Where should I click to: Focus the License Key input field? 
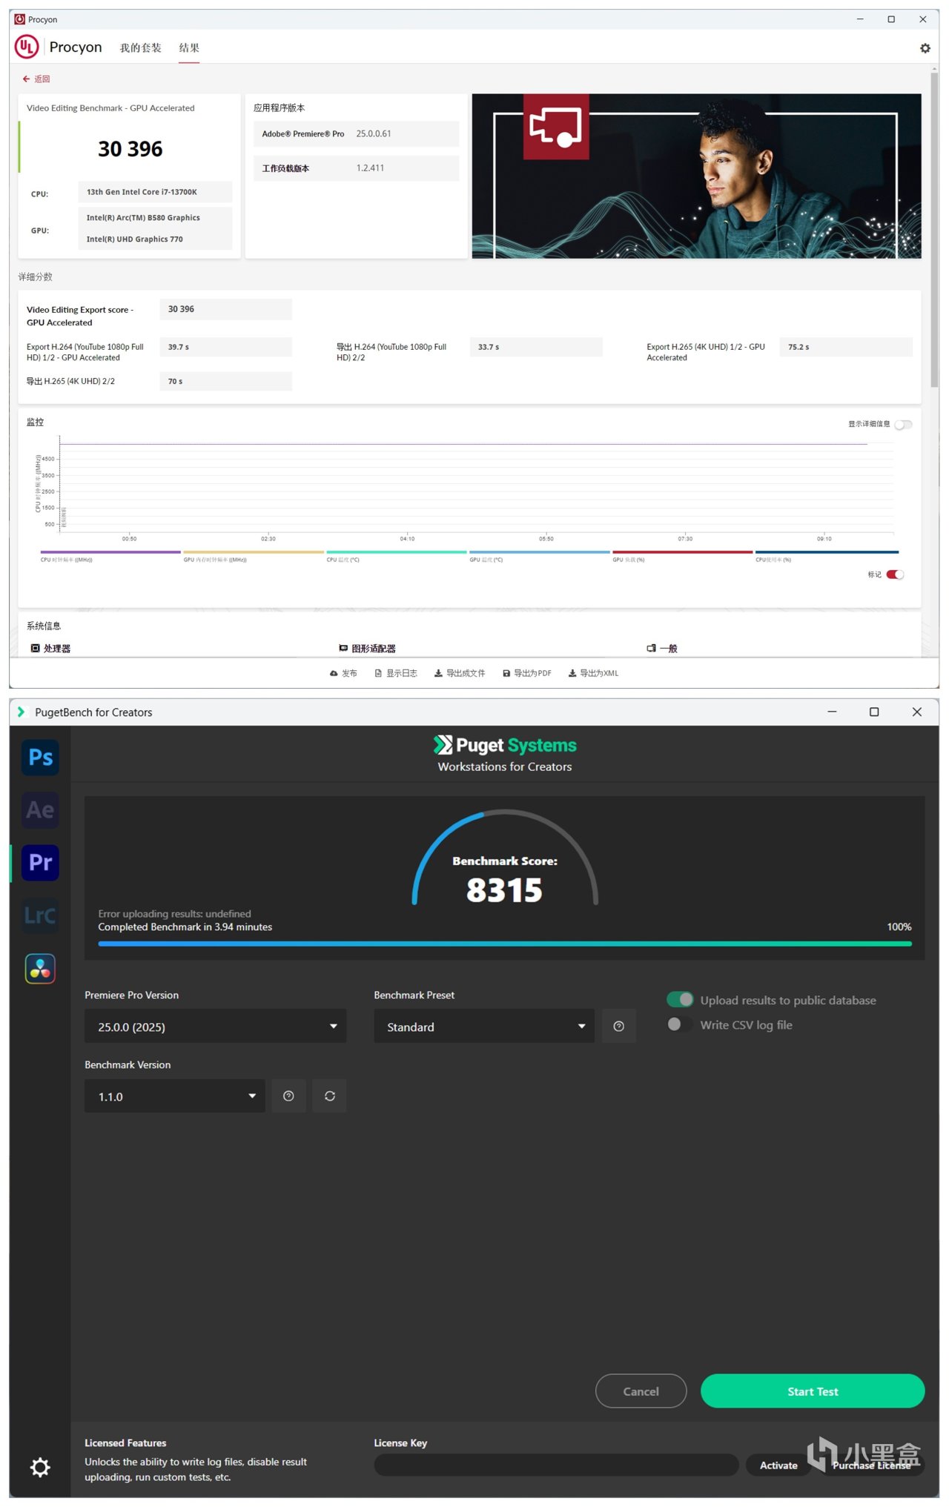coord(556,1465)
